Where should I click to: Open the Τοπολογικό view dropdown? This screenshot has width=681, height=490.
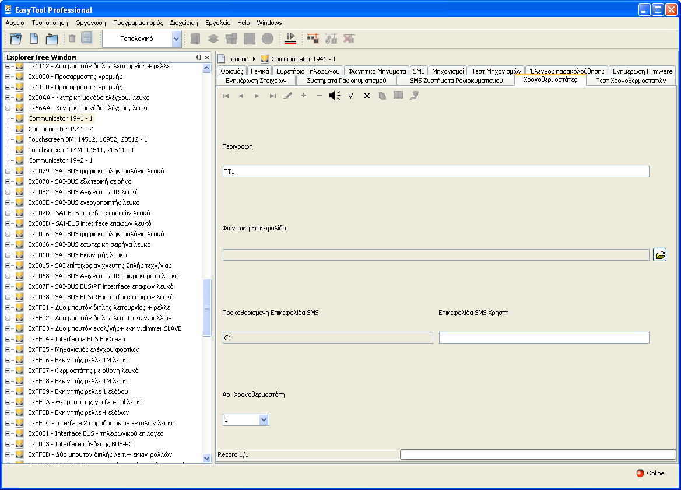pyautogui.click(x=176, y=38)
